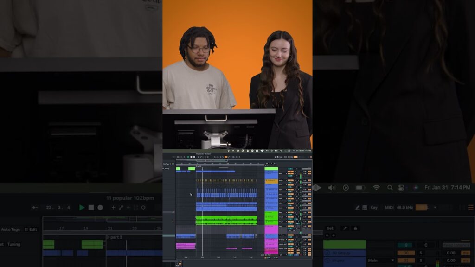Toggle Key map mode switch

coord(374,208)
